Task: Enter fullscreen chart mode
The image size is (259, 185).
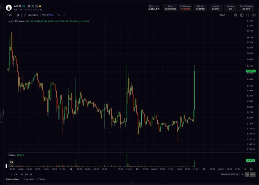Action: click(248, 15)
